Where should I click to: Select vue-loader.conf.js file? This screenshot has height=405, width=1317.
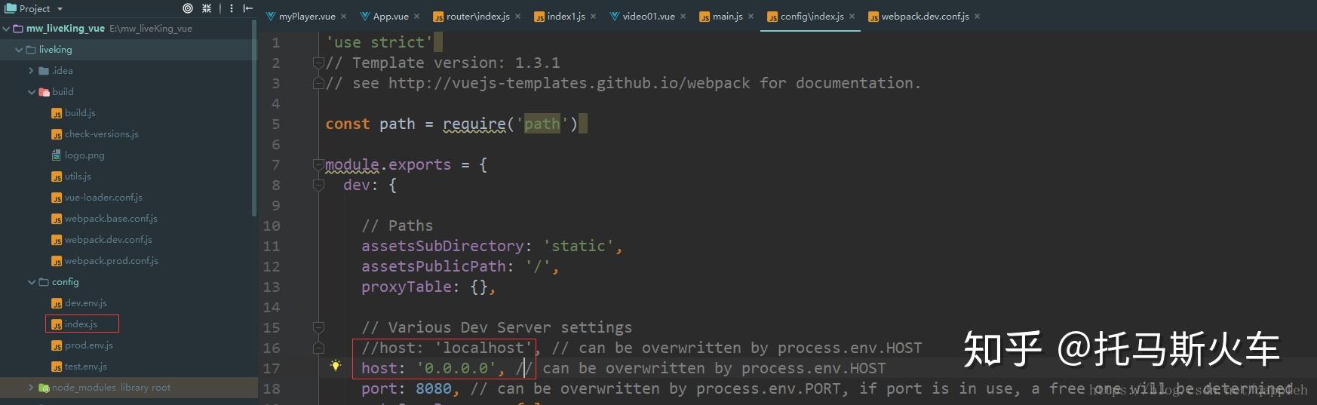pos(103,198)
